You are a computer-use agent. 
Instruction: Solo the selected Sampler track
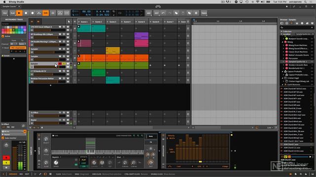click(x=64, y=63)
